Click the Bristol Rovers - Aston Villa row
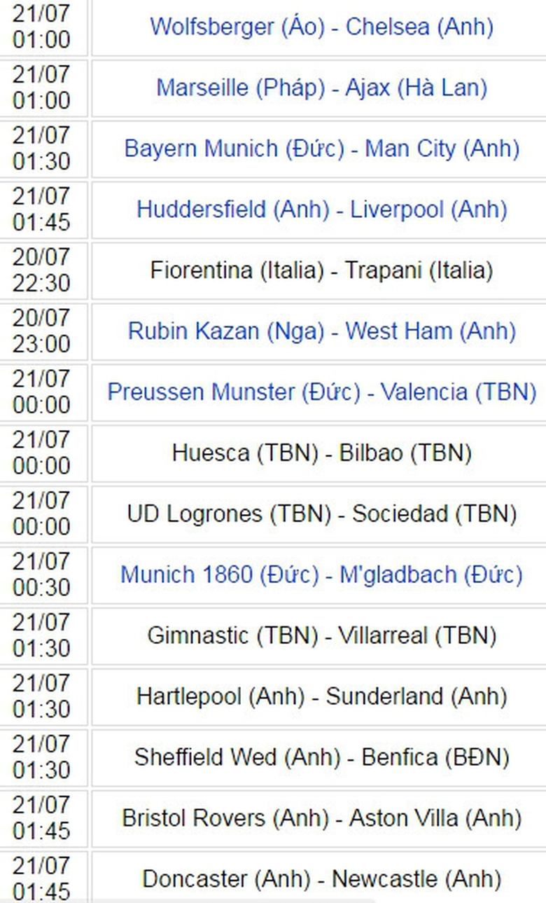 [x=321, y=819]
